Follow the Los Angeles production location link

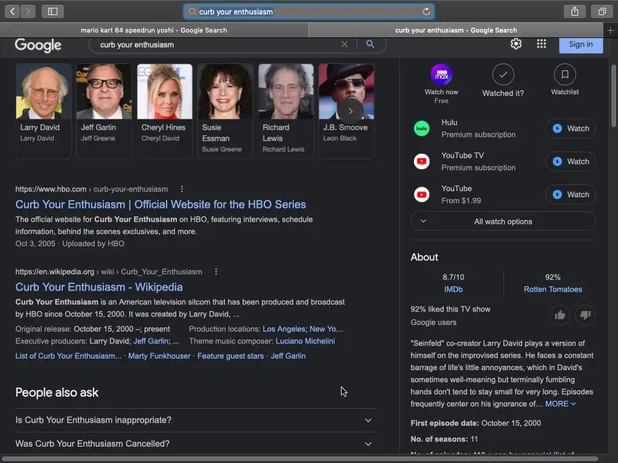point(284,329)
